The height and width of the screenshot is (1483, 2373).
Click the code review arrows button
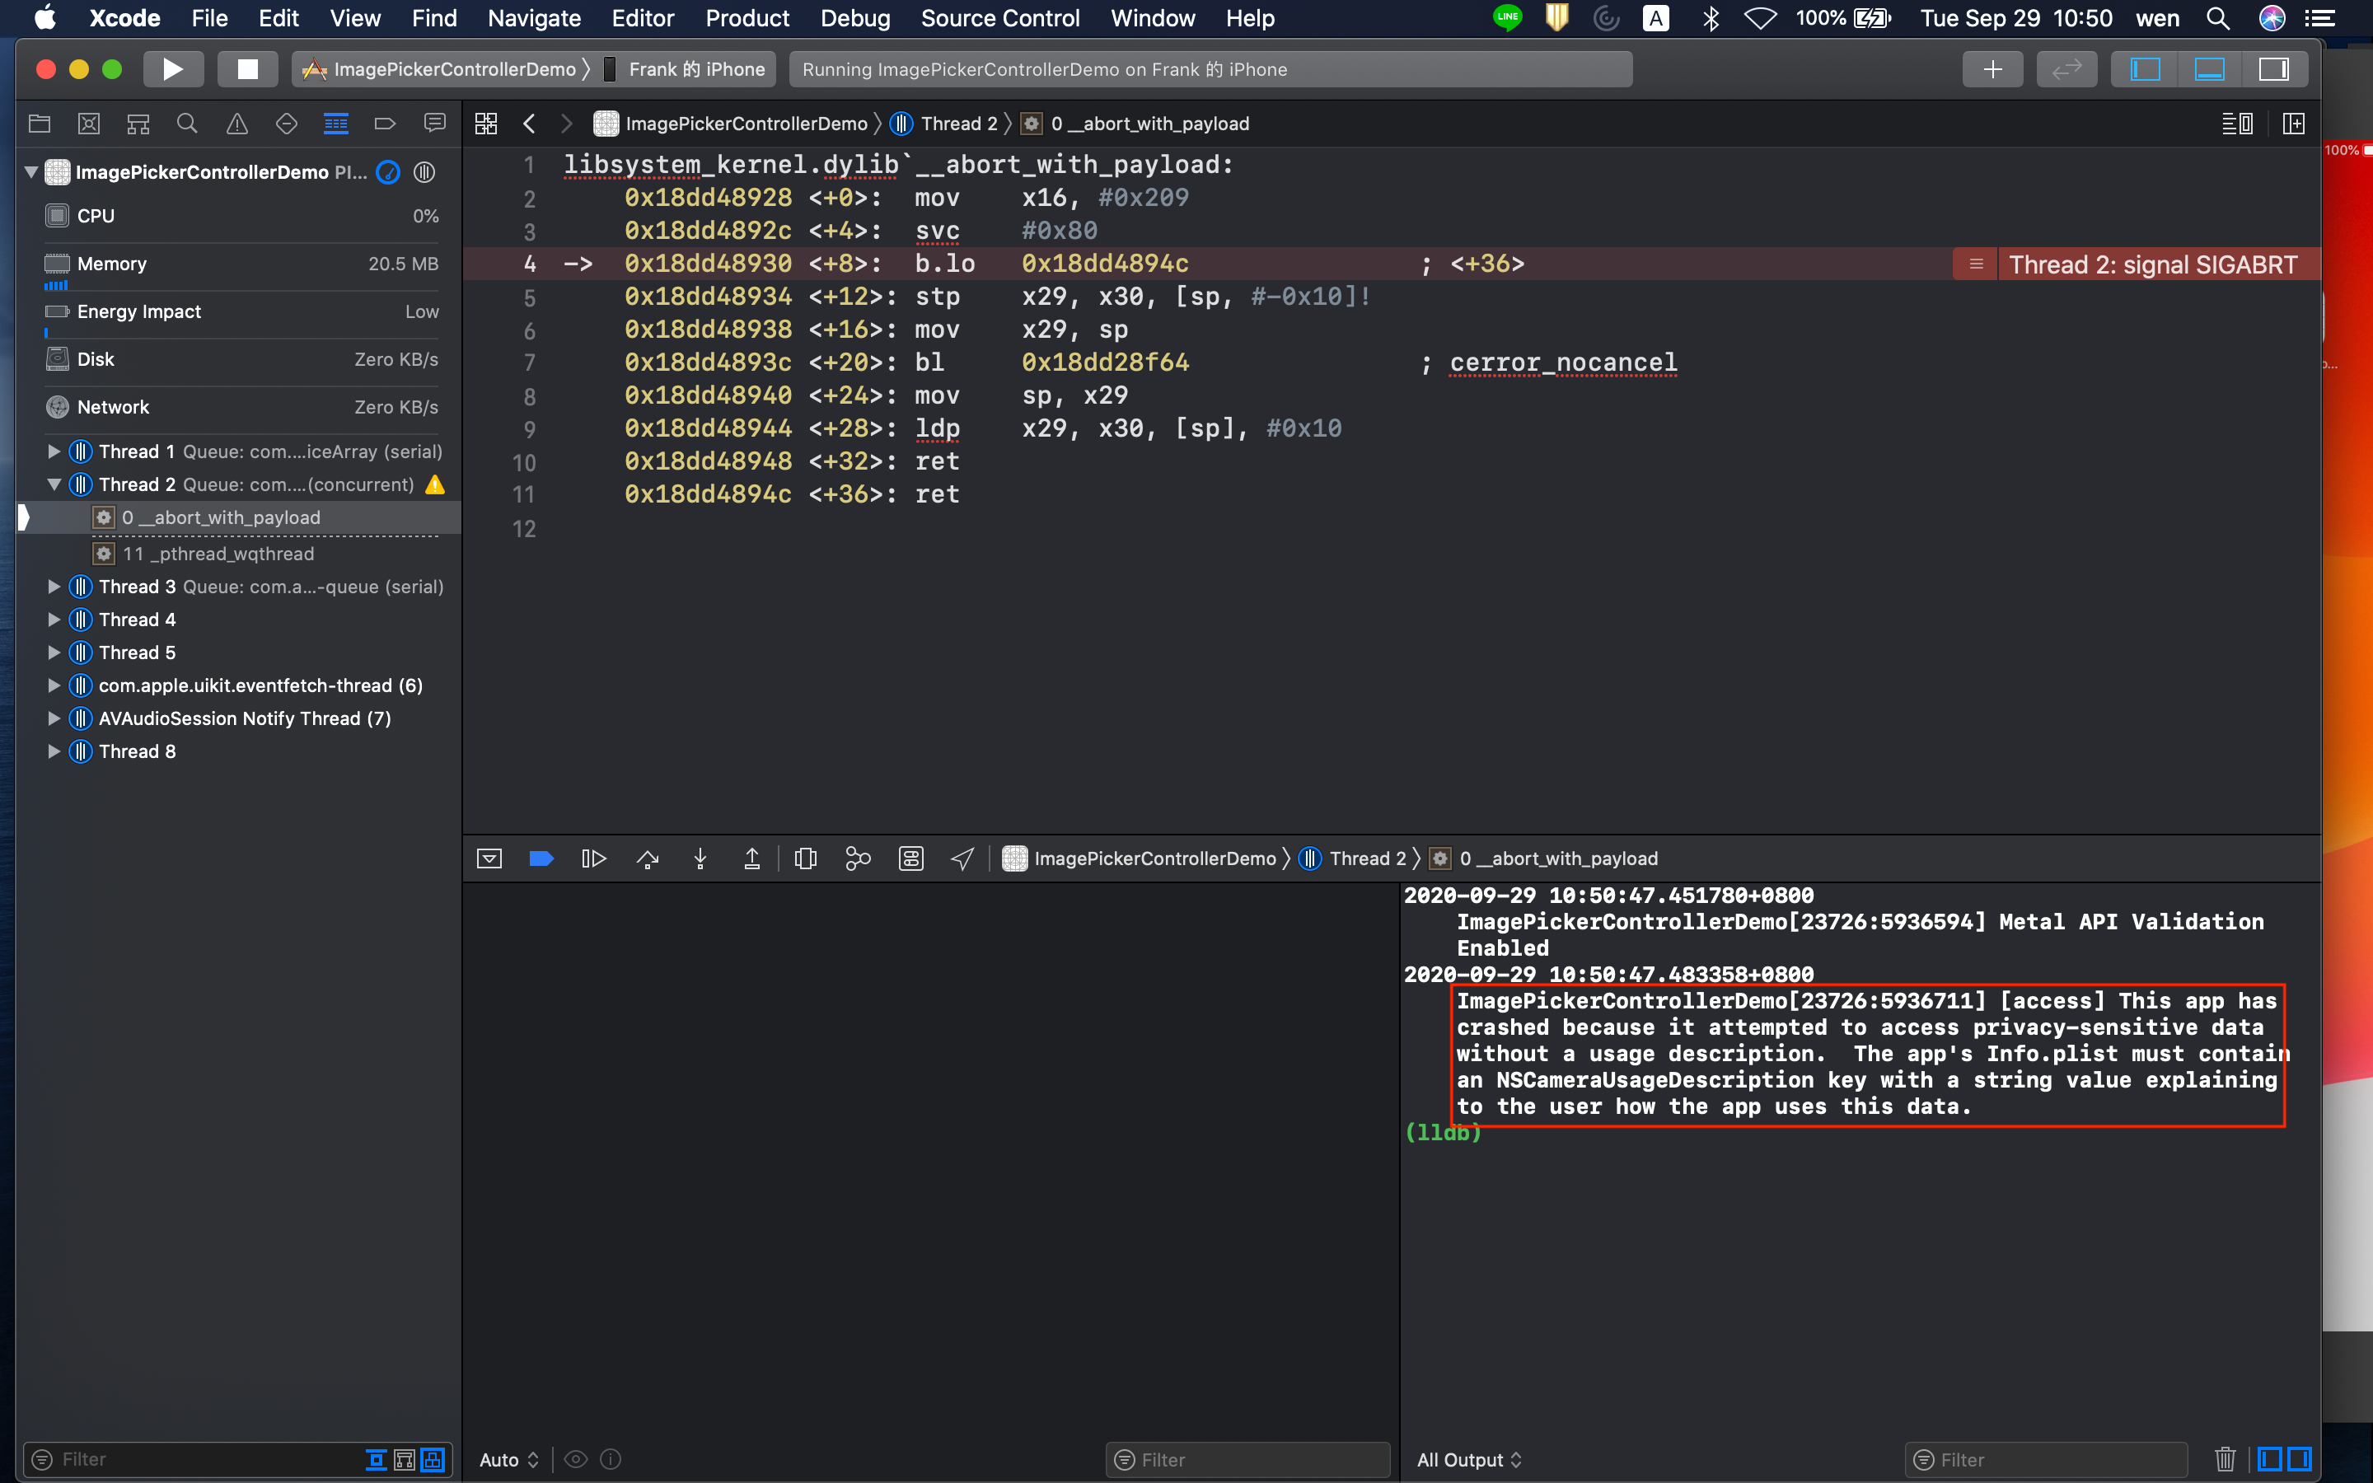pyautogui.click(x=2066, y=70)
